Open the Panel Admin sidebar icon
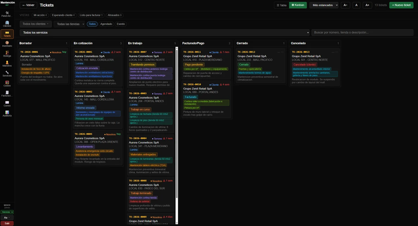 (7, 14)
